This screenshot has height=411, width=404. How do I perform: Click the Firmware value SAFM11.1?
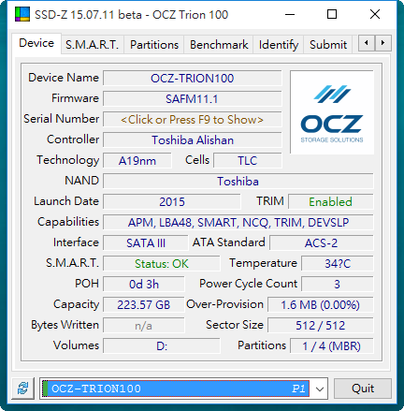[x=193, y=99]
